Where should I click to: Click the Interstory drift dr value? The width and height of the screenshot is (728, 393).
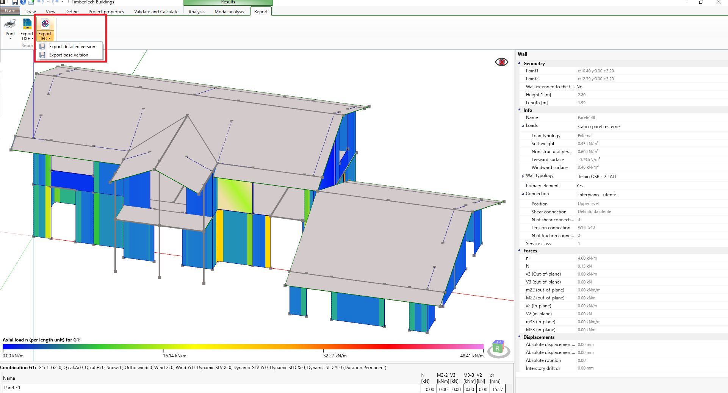[586, 368]
